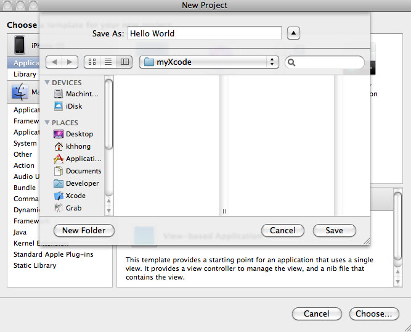Click the sidebar scroll up arrow in save dialog
This screenshot has height=332, width=411.
[109, 201]
